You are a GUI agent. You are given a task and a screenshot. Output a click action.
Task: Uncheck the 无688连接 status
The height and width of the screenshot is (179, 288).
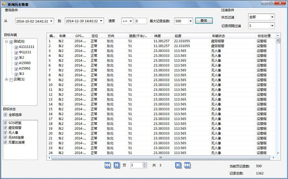[5, 138]
